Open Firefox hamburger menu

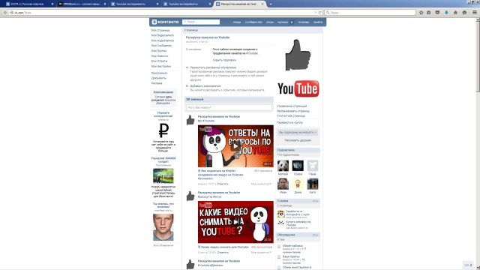tap(475, 13)
